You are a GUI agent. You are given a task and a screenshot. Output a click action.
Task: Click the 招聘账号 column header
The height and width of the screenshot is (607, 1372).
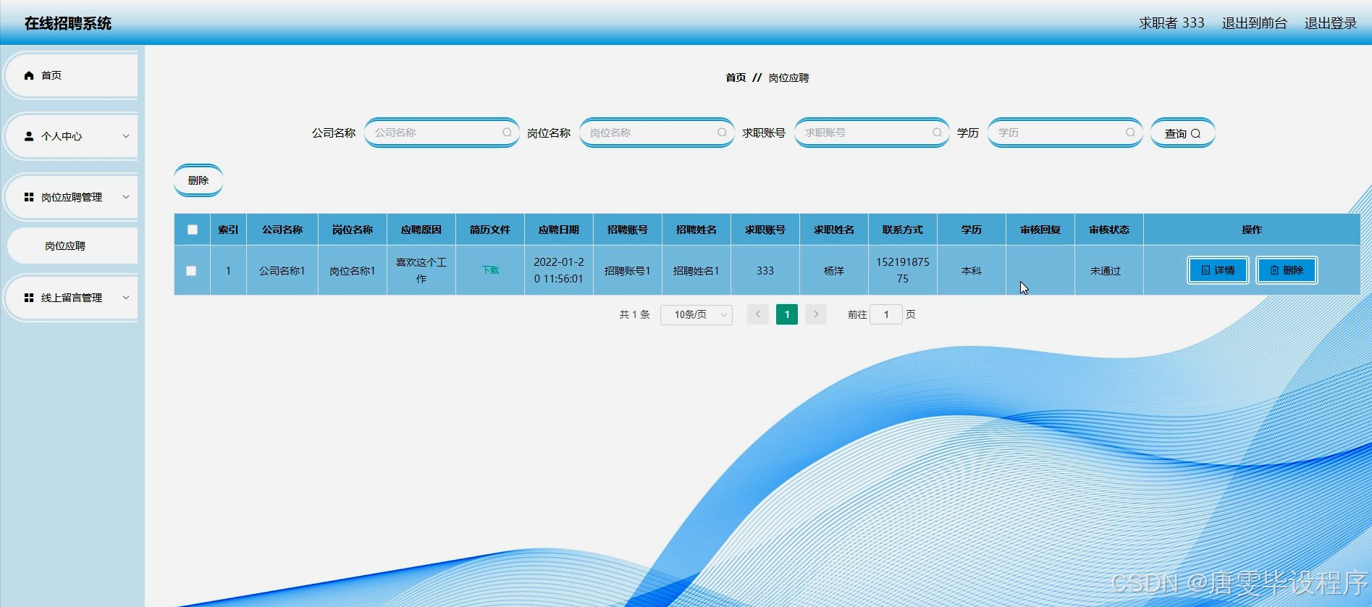pyautogui.click(x=628, y=230)
